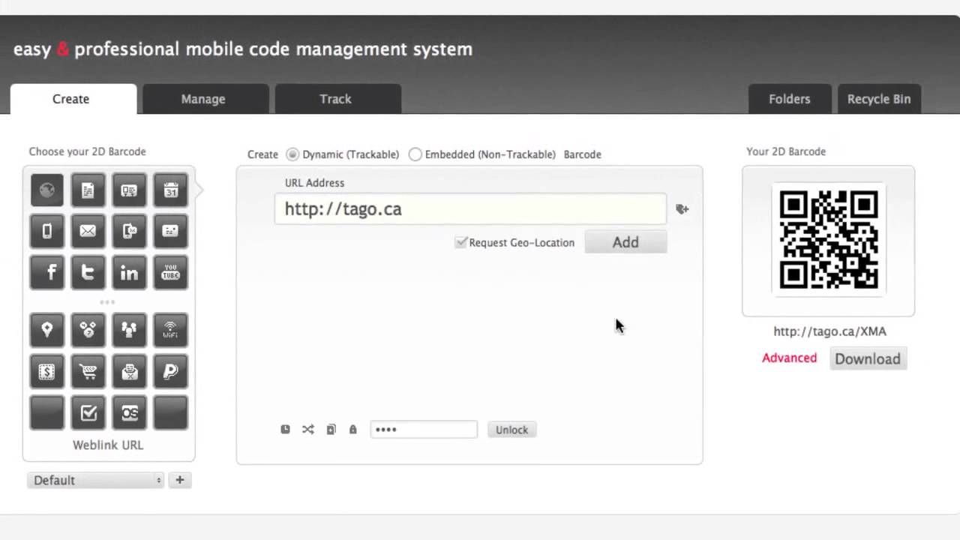The height and width of the screenshot is (540, 960).
Task: Open the Advanced link
Action: click(x=789, y=358)
